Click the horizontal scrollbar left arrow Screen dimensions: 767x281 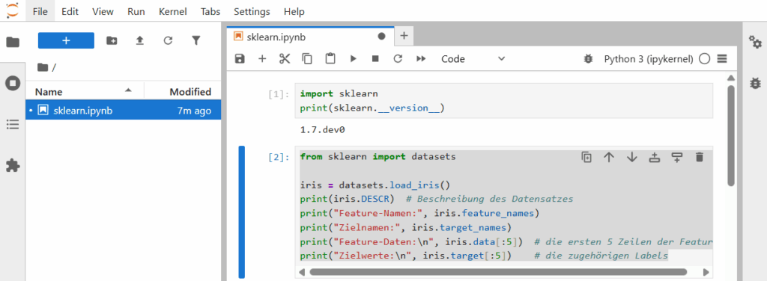coord(301,272)
